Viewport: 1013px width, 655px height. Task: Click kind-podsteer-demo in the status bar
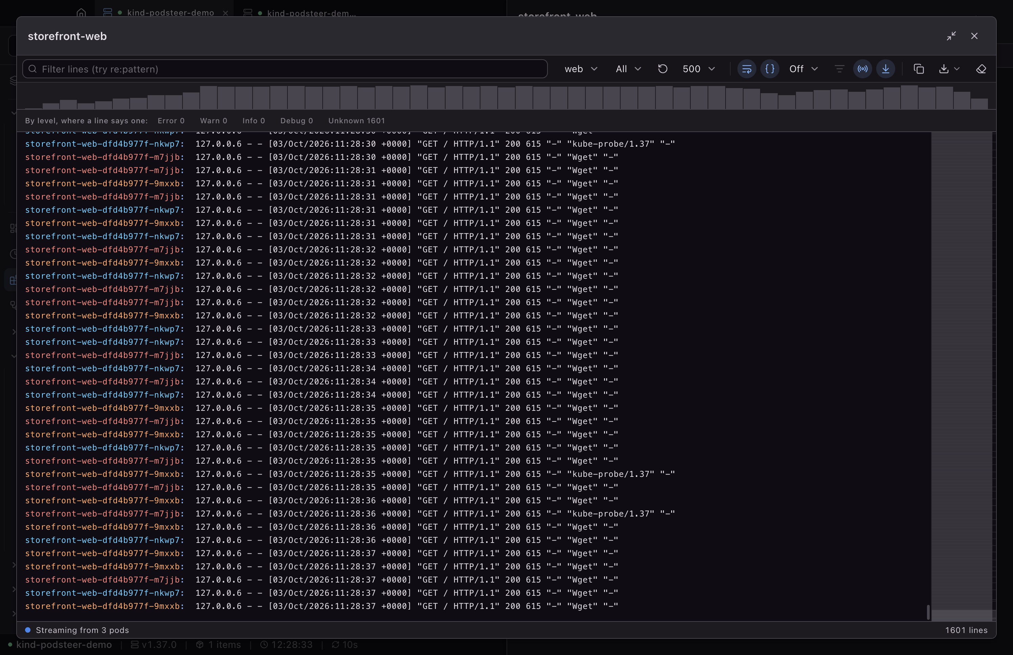[x=60, y=645]
